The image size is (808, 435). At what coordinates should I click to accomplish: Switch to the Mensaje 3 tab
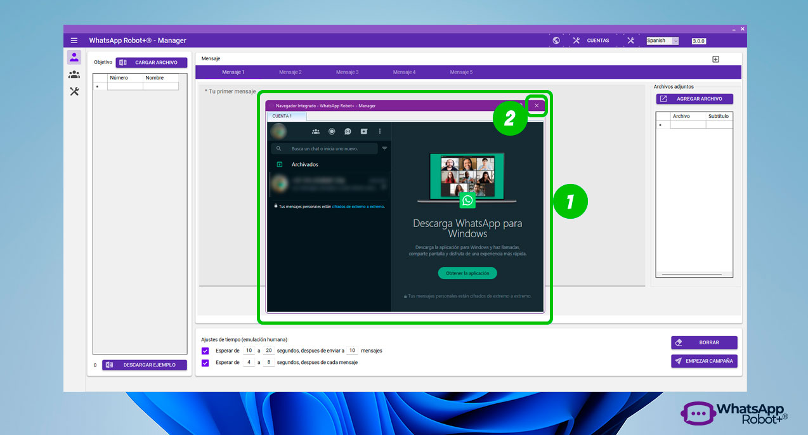click(348, 72)
